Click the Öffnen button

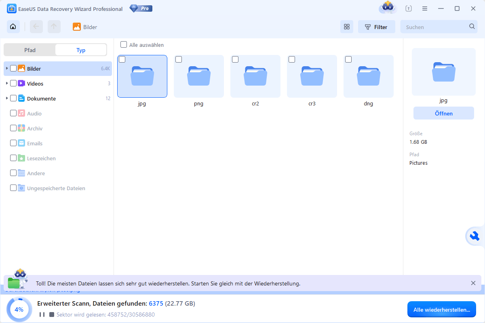[x=444, y=113]
